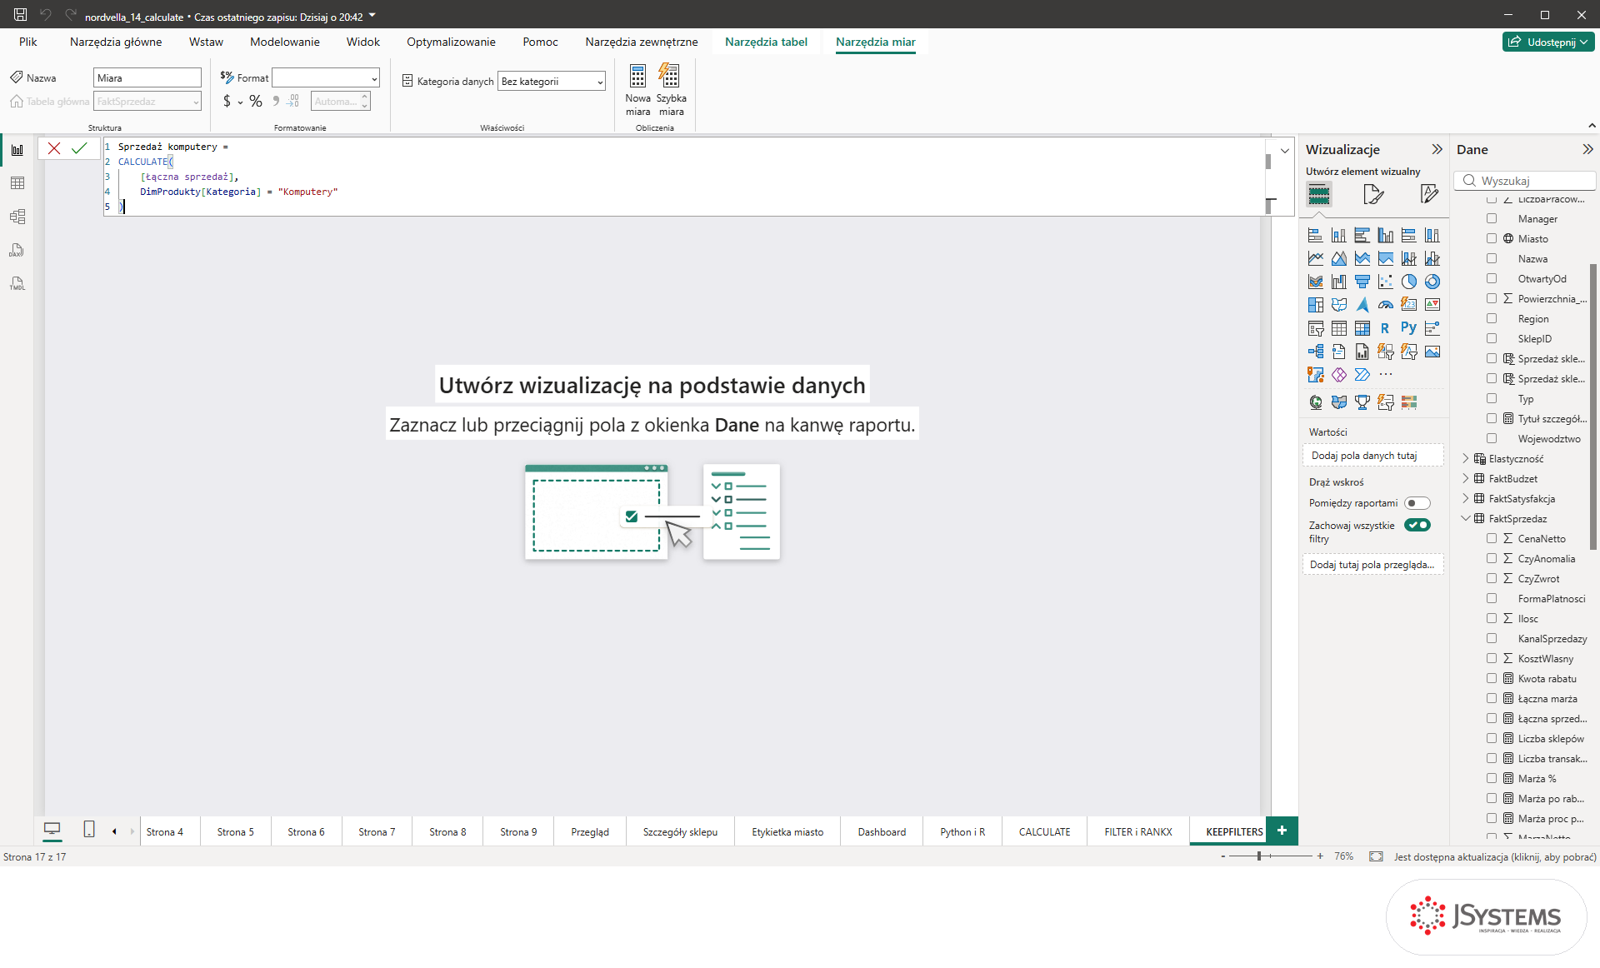
Task: Click the zoom slider in status bar
Action: coord(1270,856)
